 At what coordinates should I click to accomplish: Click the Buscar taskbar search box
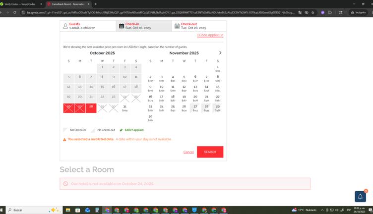click(x=34, y=210)
